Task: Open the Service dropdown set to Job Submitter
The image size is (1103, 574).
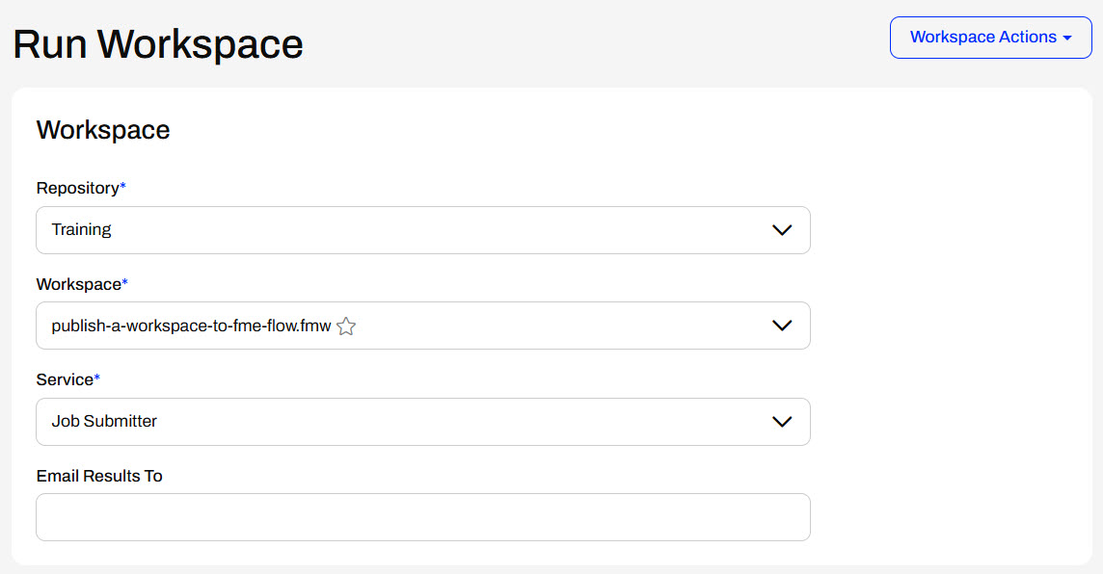Action: 422,422
